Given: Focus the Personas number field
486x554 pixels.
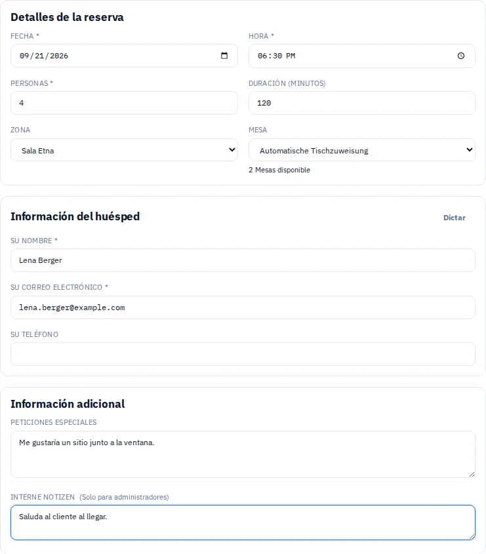Looking at the screenshot, I should click(124, 103).
